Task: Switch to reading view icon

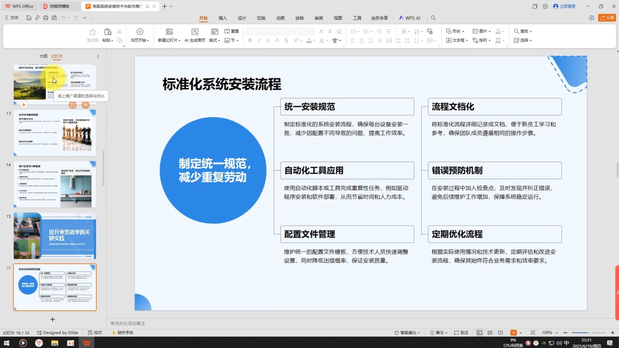Action: point(501,332)
